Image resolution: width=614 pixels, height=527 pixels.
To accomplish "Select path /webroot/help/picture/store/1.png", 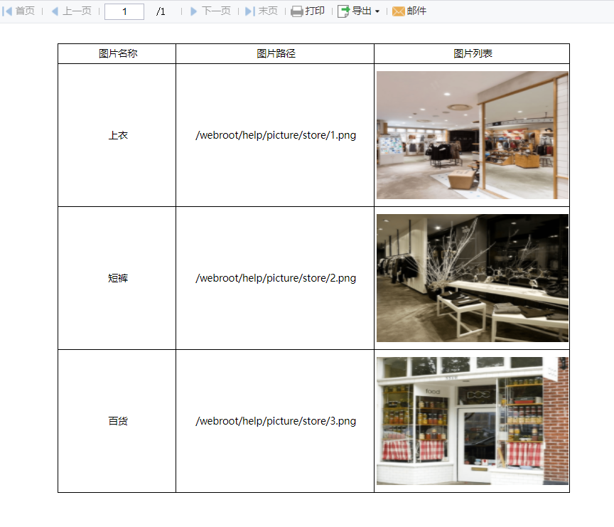I will coord(276,135).
